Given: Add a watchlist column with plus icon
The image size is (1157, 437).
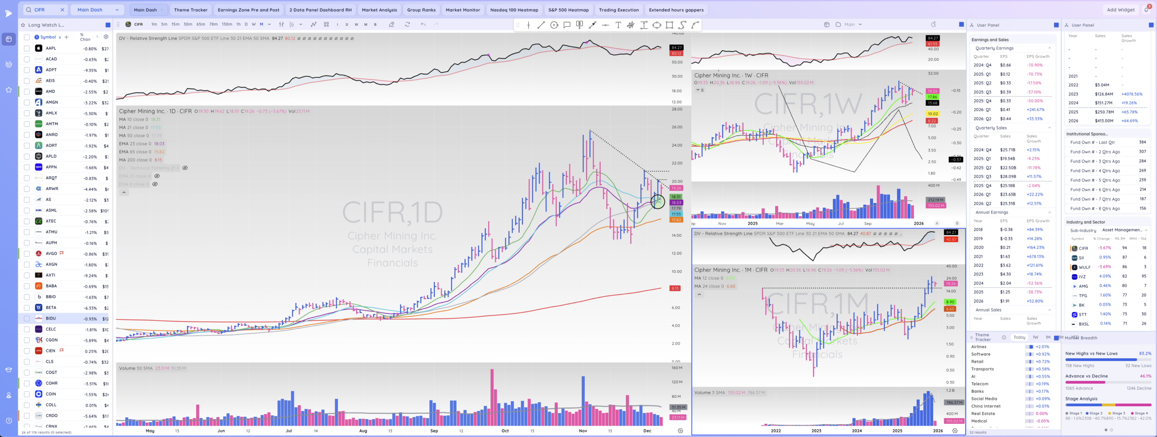Looking at the screenshot, I should pyautogui.click(x=66, y=37).
